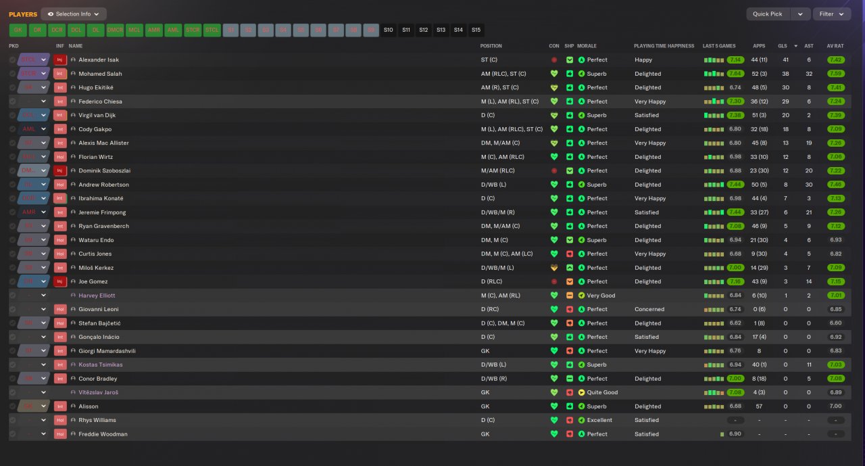865x466 pixels.
Task: Click Alexander Isak's red condition icon
Action: (554, 60)
